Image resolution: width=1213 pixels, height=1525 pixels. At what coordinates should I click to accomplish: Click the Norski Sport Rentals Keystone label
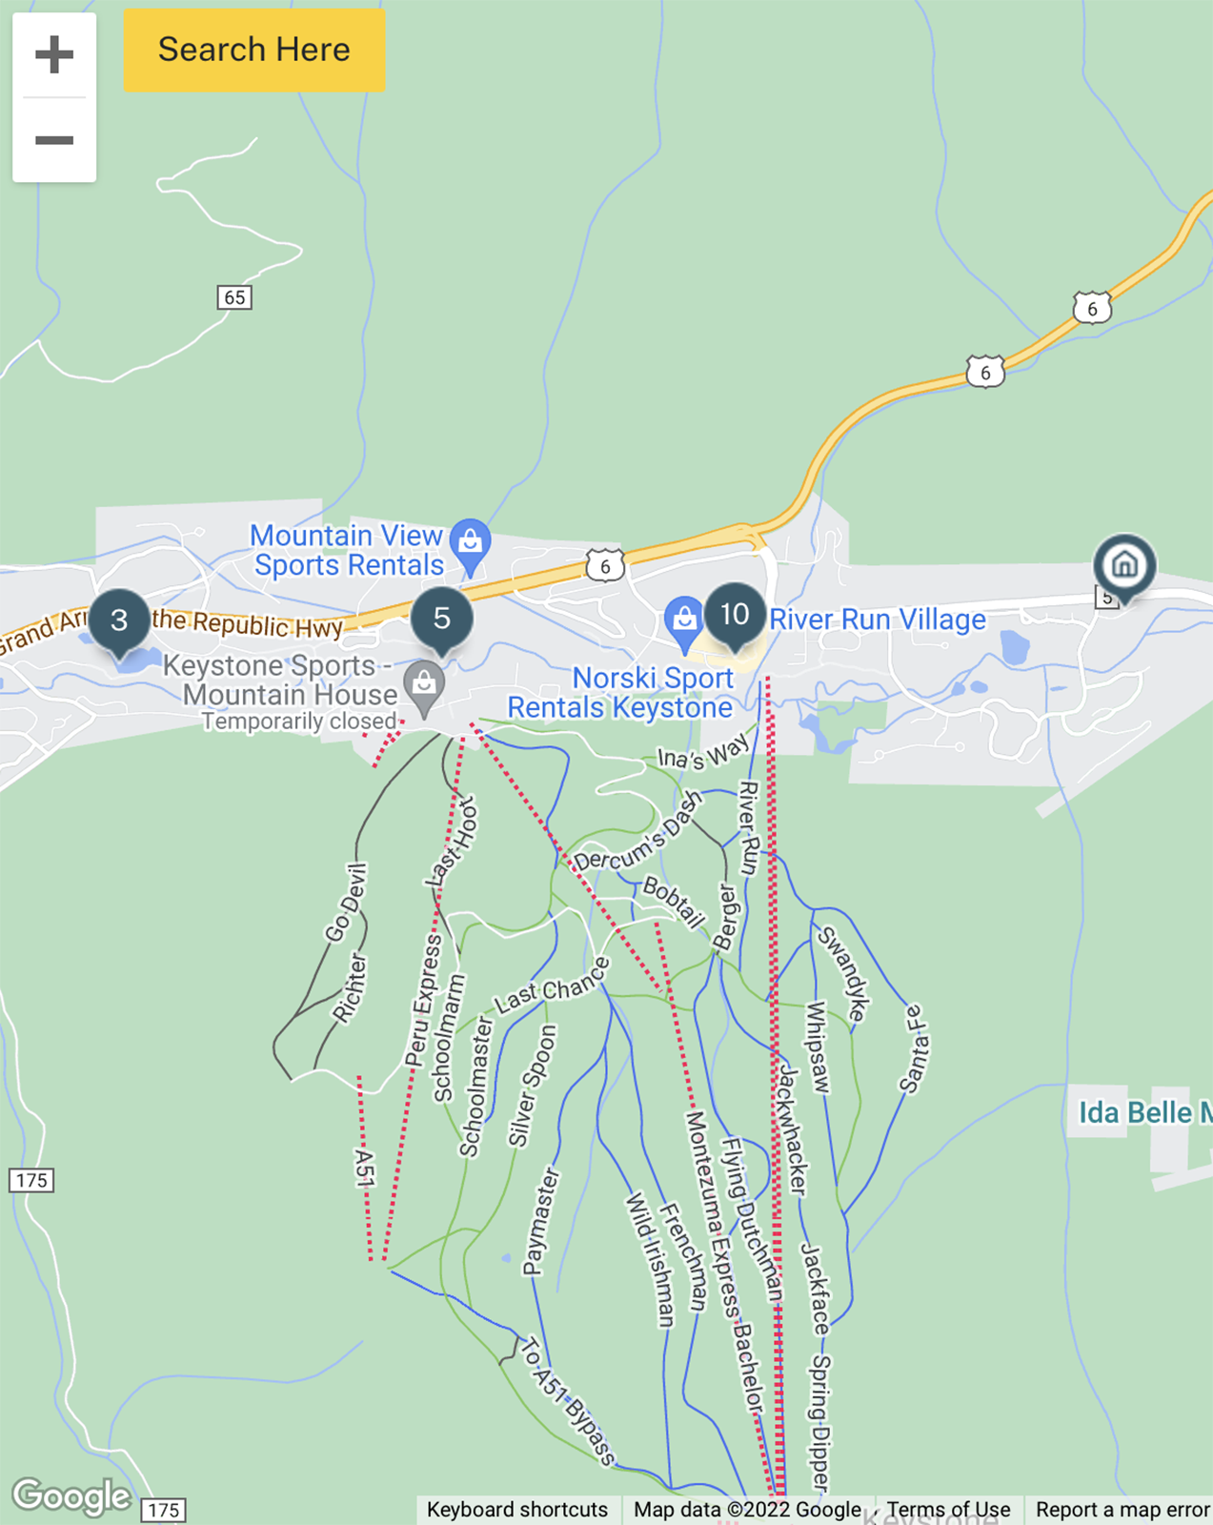(620, 693)
